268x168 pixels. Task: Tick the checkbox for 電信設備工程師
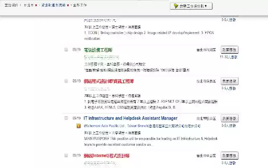pyautogui.click(x=66, y=50)
